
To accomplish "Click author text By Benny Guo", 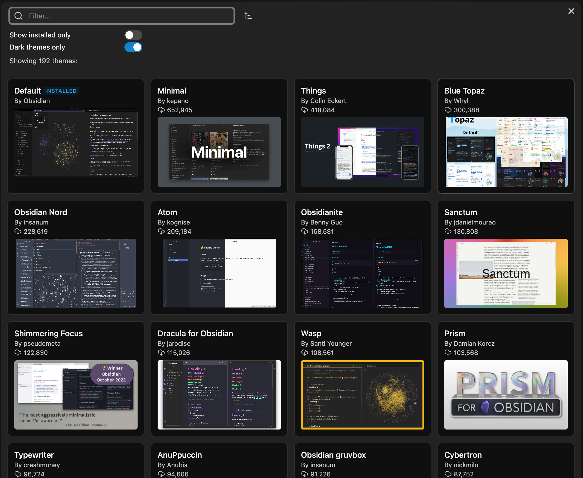I will (x=322, y=222).
